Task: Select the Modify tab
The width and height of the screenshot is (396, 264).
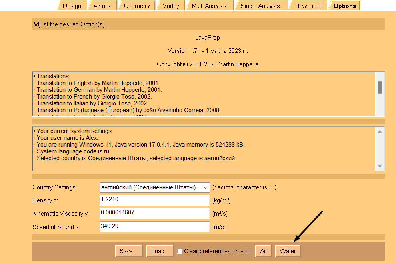Action: coord(170,6)
